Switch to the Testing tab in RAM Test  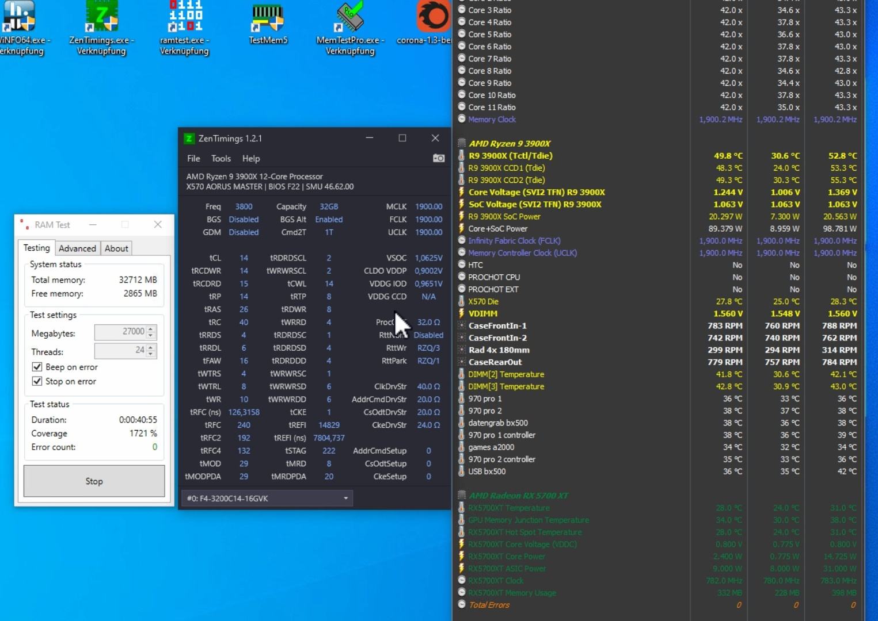point(37,248)
